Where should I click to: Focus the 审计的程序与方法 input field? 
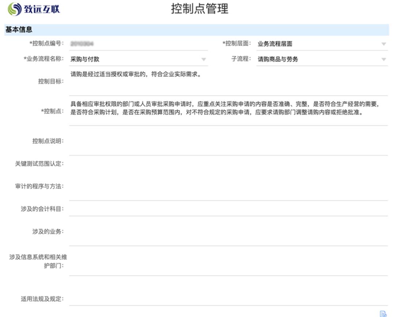(229, 187)
